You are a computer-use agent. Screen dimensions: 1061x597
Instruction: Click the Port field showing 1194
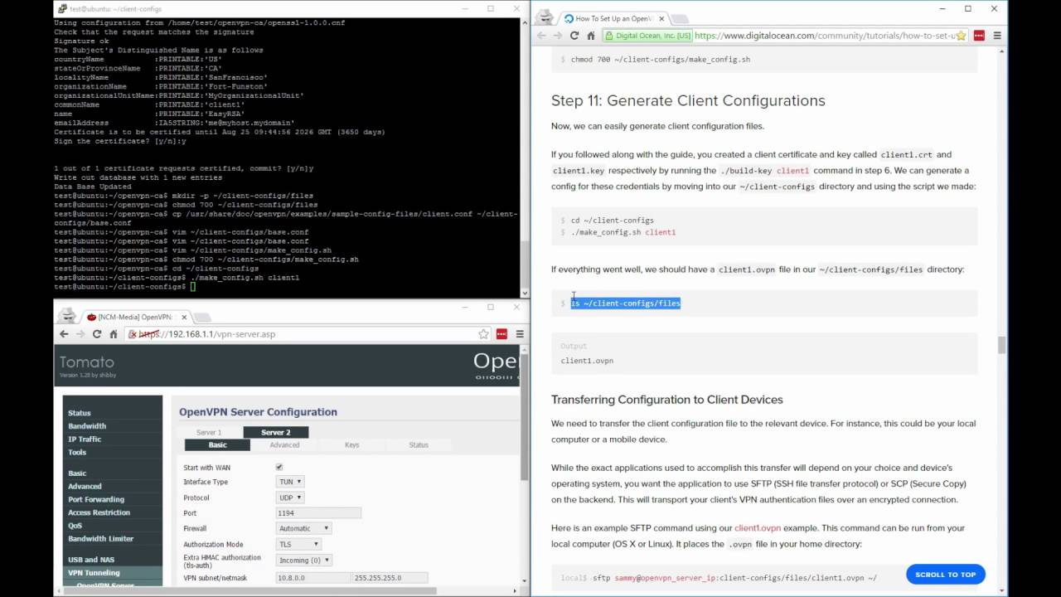318,513
